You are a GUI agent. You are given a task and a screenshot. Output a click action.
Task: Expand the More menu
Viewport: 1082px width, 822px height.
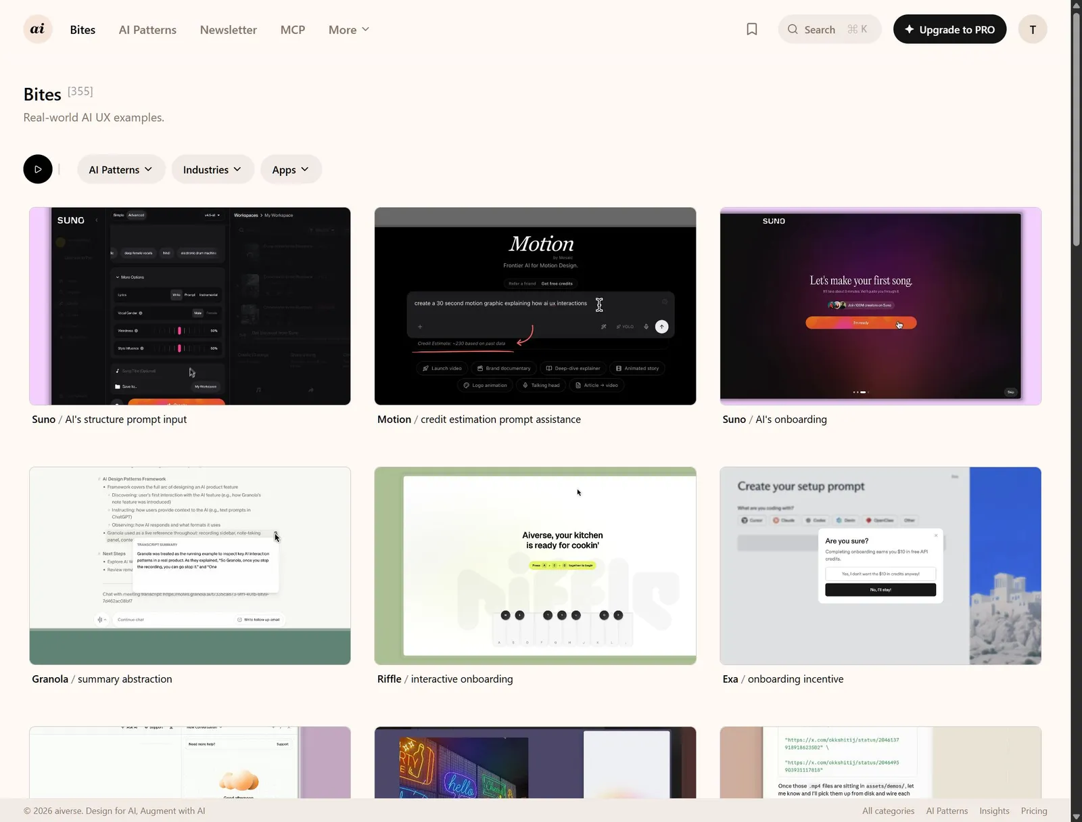point(349,30)
